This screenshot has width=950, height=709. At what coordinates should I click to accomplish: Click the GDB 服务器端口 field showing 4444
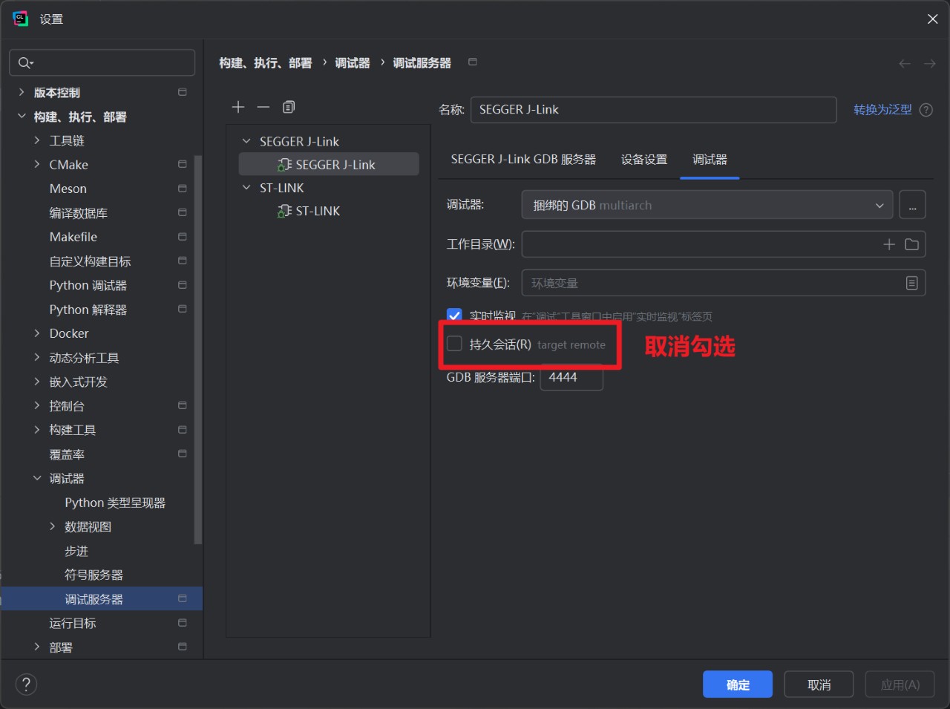pos(571,377)
